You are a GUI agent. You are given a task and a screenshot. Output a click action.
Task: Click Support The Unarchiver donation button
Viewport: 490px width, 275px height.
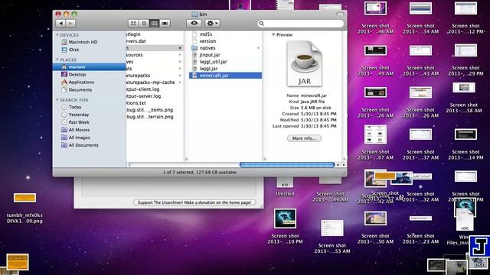[194, 202]
